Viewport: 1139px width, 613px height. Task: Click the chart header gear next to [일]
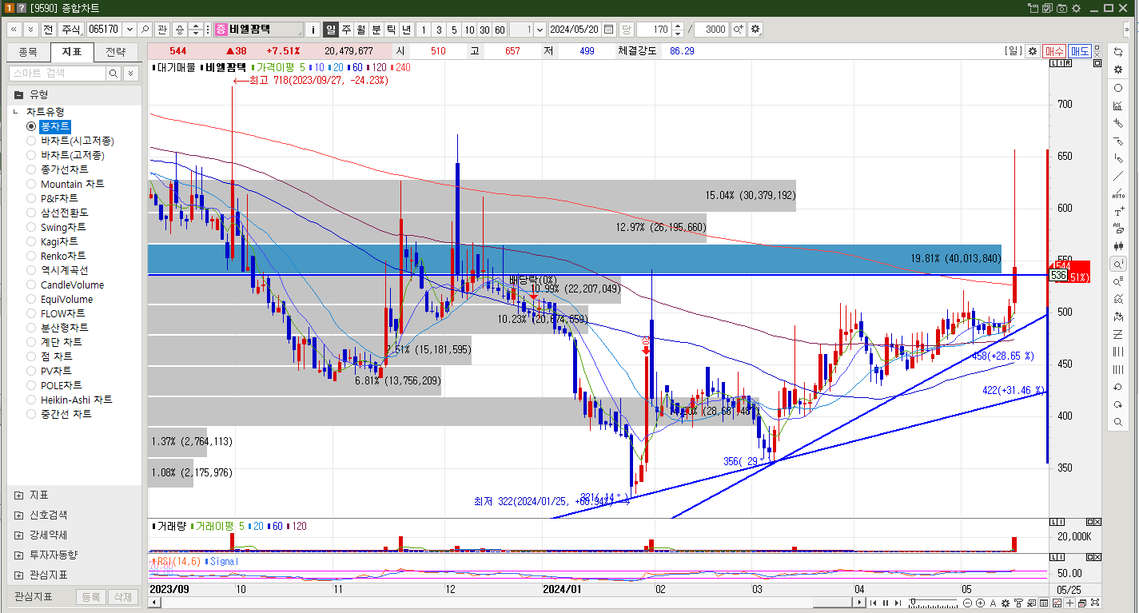[1033, 50]
